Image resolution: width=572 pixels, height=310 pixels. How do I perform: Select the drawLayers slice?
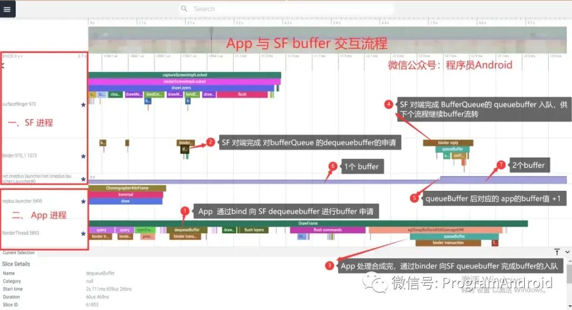(181, 88)
